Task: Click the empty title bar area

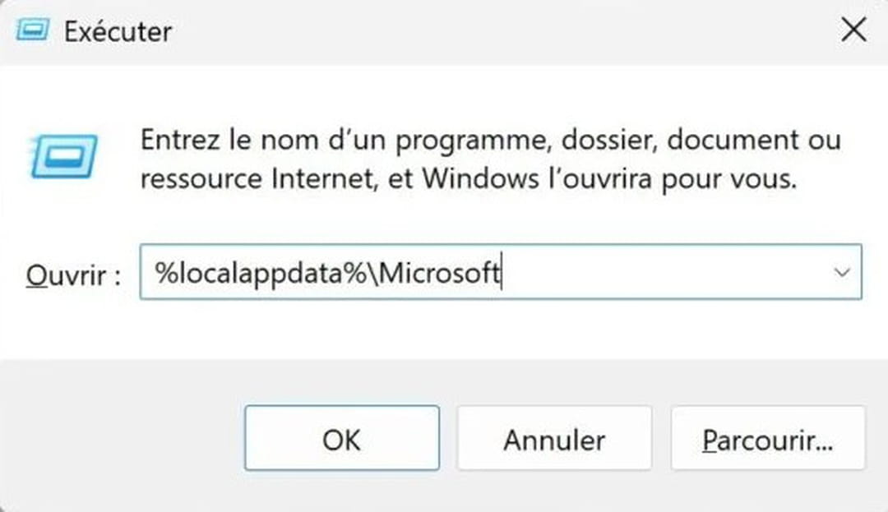Action: 493,31
